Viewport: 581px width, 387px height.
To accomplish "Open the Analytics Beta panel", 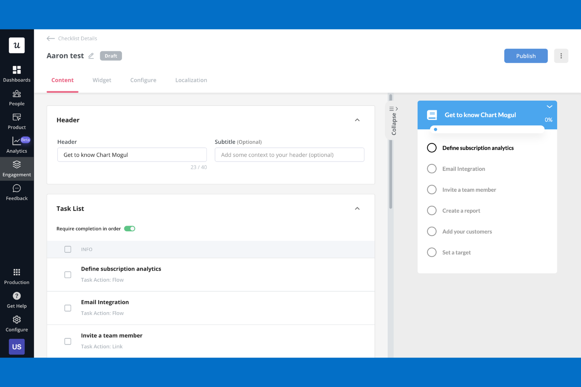I will tap(16, 145).
